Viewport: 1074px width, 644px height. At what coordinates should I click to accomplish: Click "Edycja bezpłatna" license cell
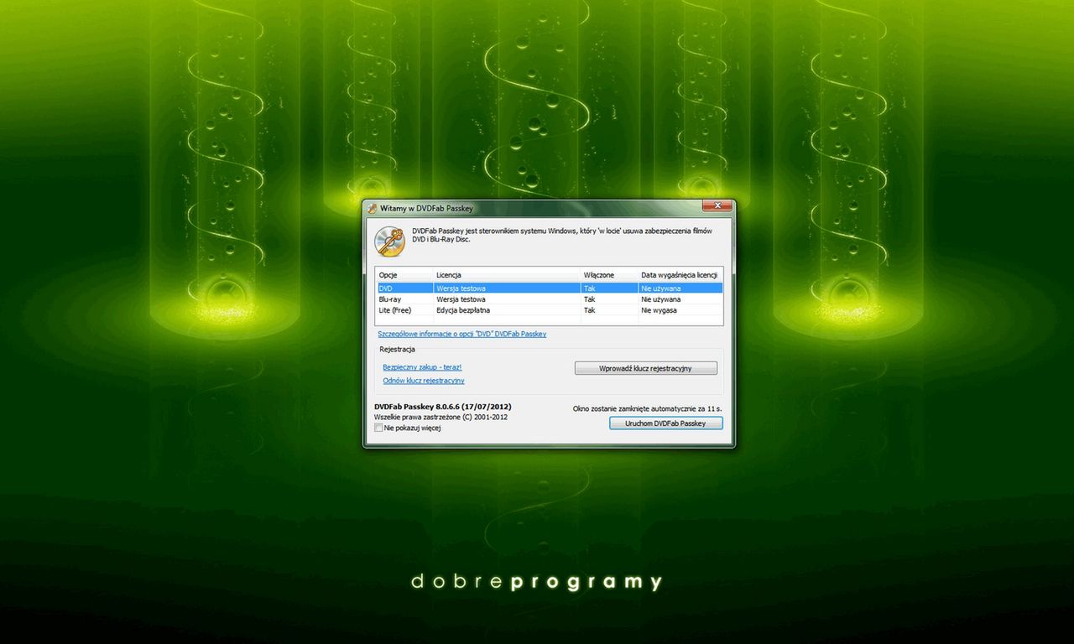(x=462, y=310)
